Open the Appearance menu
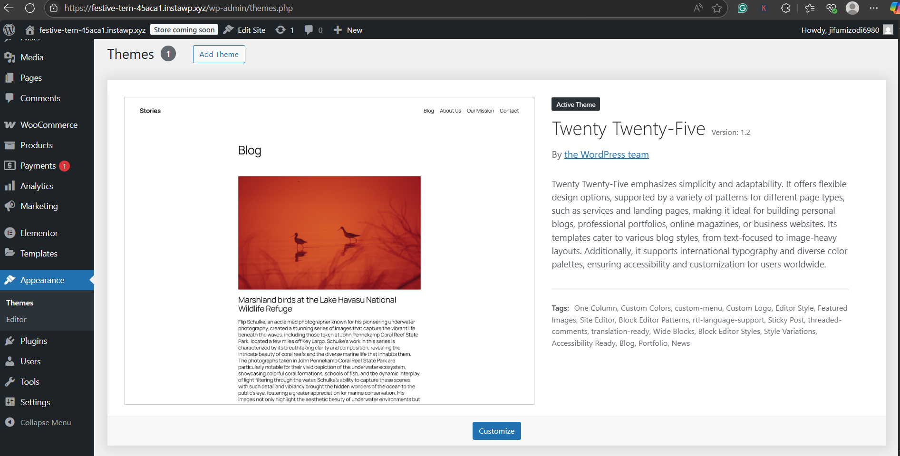The width and height of the screenshot is (900, 456). pyautogui.click(x=47, y=280)
